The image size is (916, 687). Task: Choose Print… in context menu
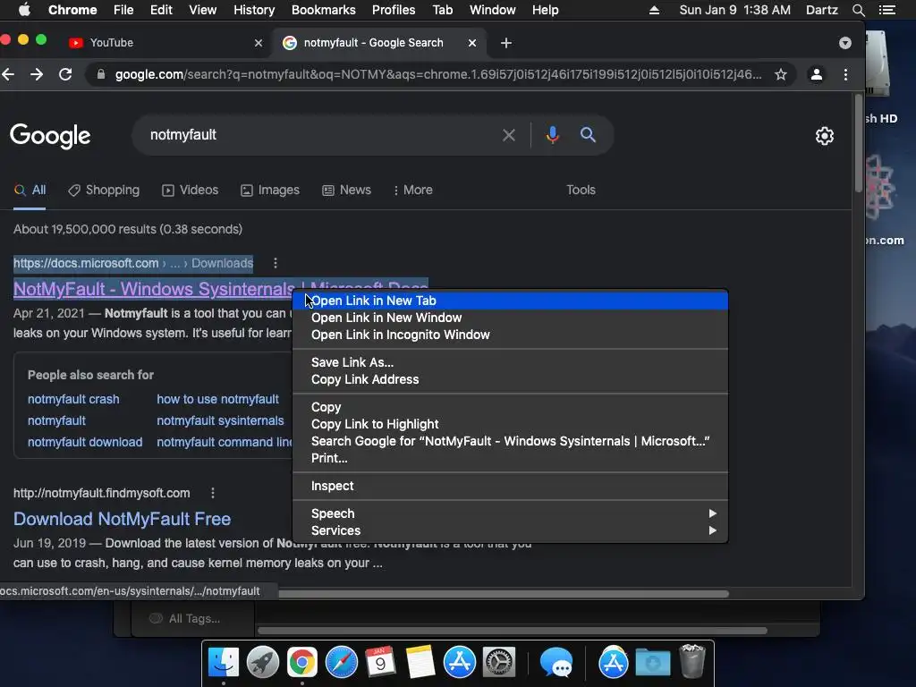[x=510, y=458]
